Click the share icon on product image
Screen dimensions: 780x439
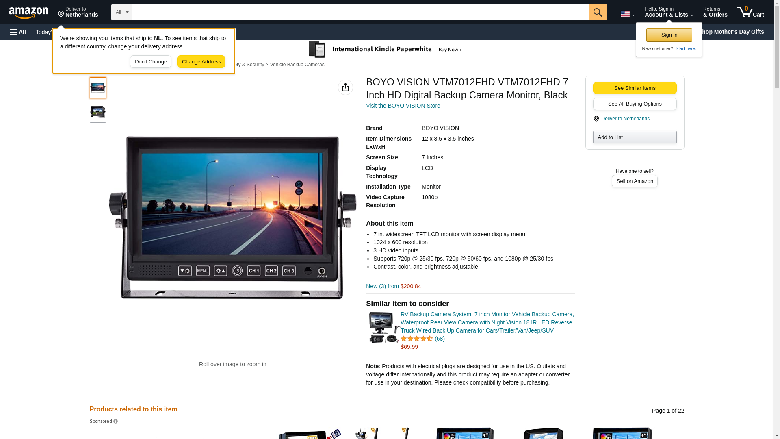pos(345,87)
